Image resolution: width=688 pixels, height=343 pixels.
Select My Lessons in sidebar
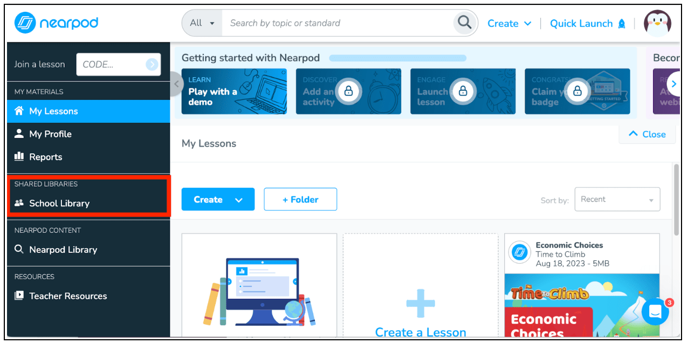(88, 111)
